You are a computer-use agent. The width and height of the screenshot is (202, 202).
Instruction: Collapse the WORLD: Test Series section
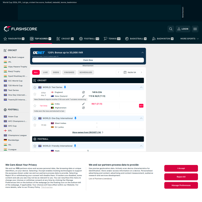[x=141, y=87]
